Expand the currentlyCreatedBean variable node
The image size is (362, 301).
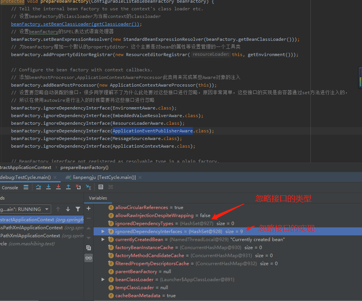pos(103,240)
